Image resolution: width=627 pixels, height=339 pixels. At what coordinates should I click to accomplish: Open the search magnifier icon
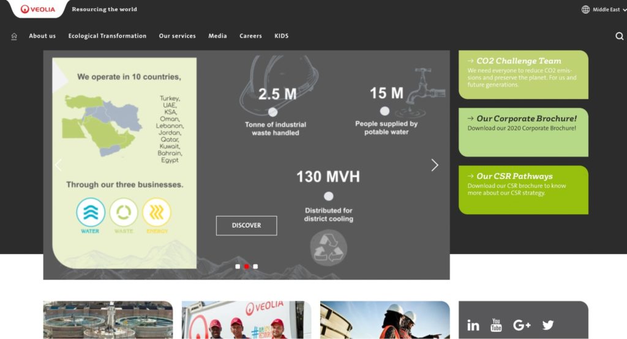tap(620, 36)
